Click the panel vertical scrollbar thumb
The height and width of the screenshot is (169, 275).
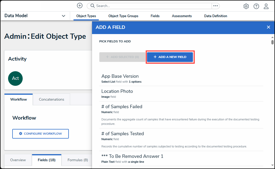[x=272, y=42]
